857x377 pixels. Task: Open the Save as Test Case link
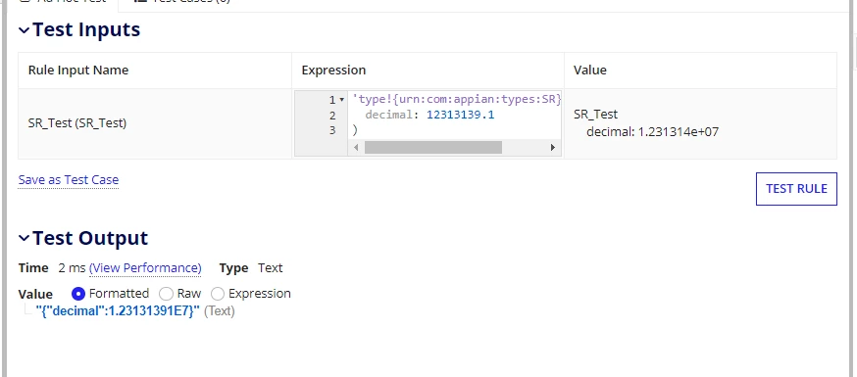(69, 180)
